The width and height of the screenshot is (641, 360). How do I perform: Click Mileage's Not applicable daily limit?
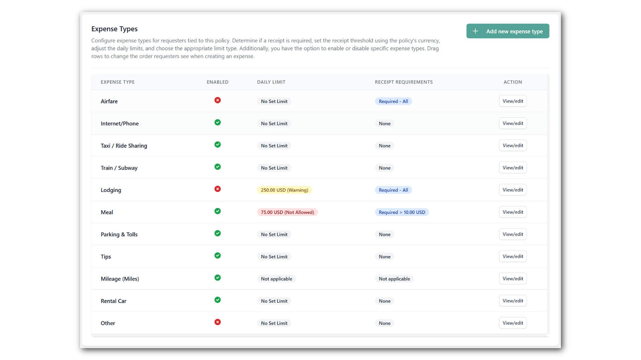pyautogui.click(x=276, y=279)
